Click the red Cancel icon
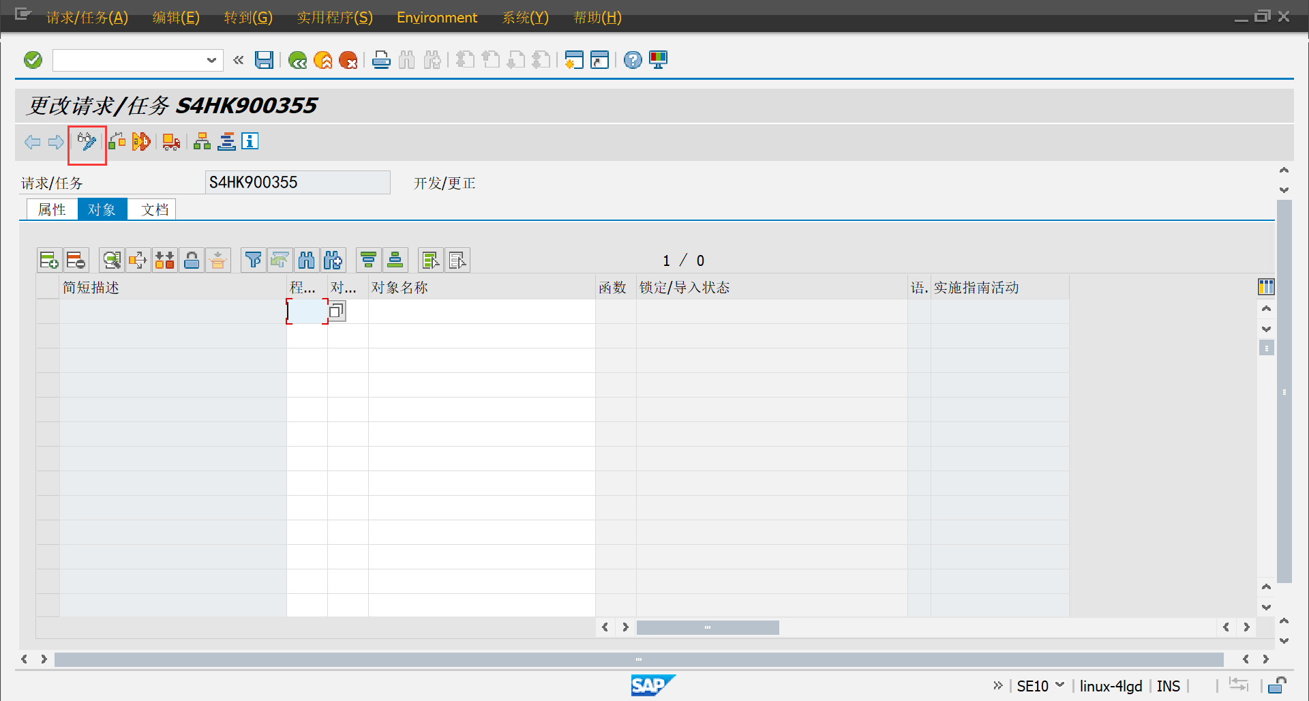Screen dimensions: 1309x701 tap(348, 60)
